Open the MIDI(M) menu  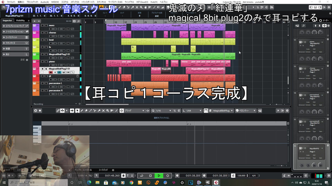pyautogui.click(x=55, y=2)
